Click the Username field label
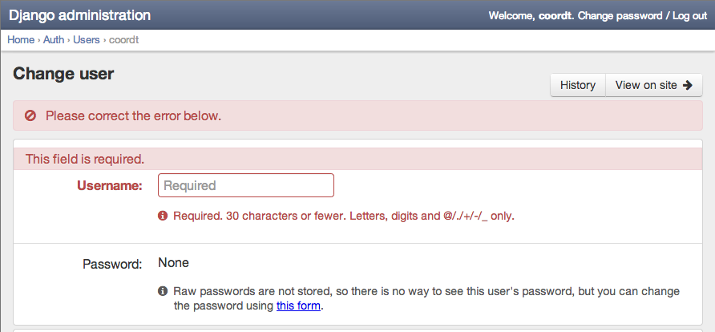The height and width of the screenshot is (332, 715). pos(110,185)
